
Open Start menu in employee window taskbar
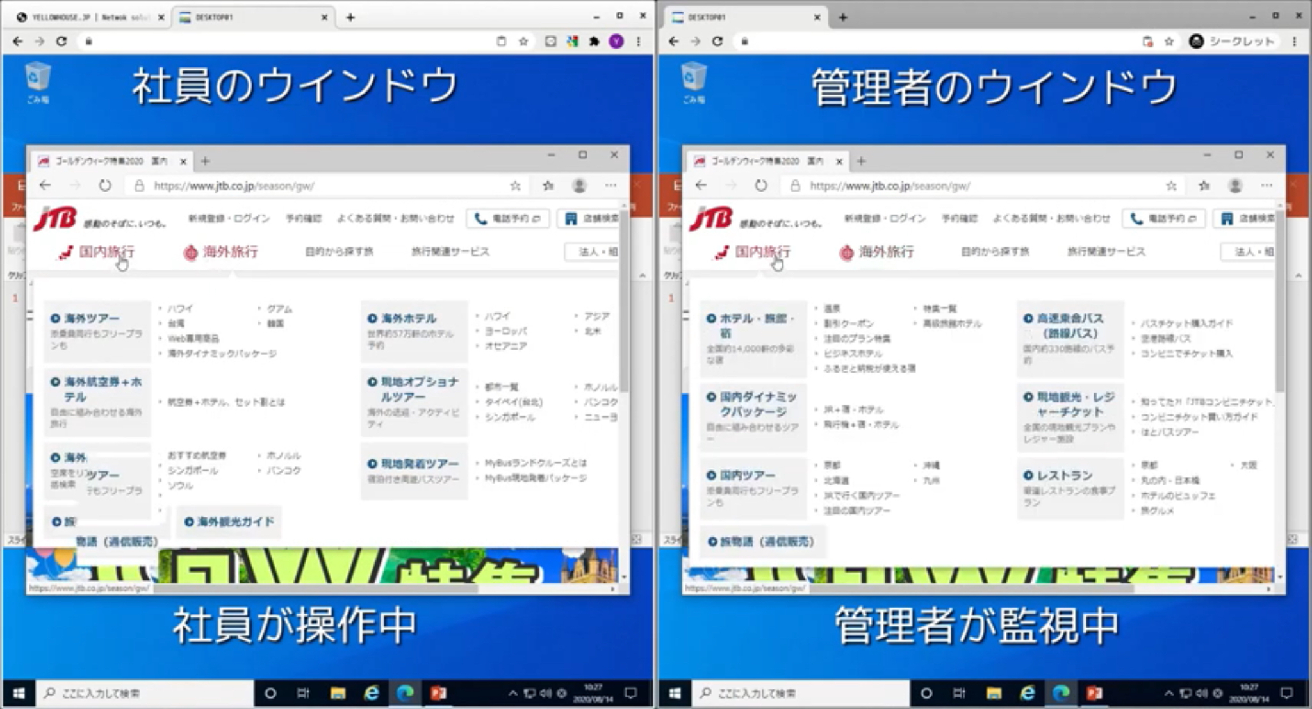click(19, 694)
